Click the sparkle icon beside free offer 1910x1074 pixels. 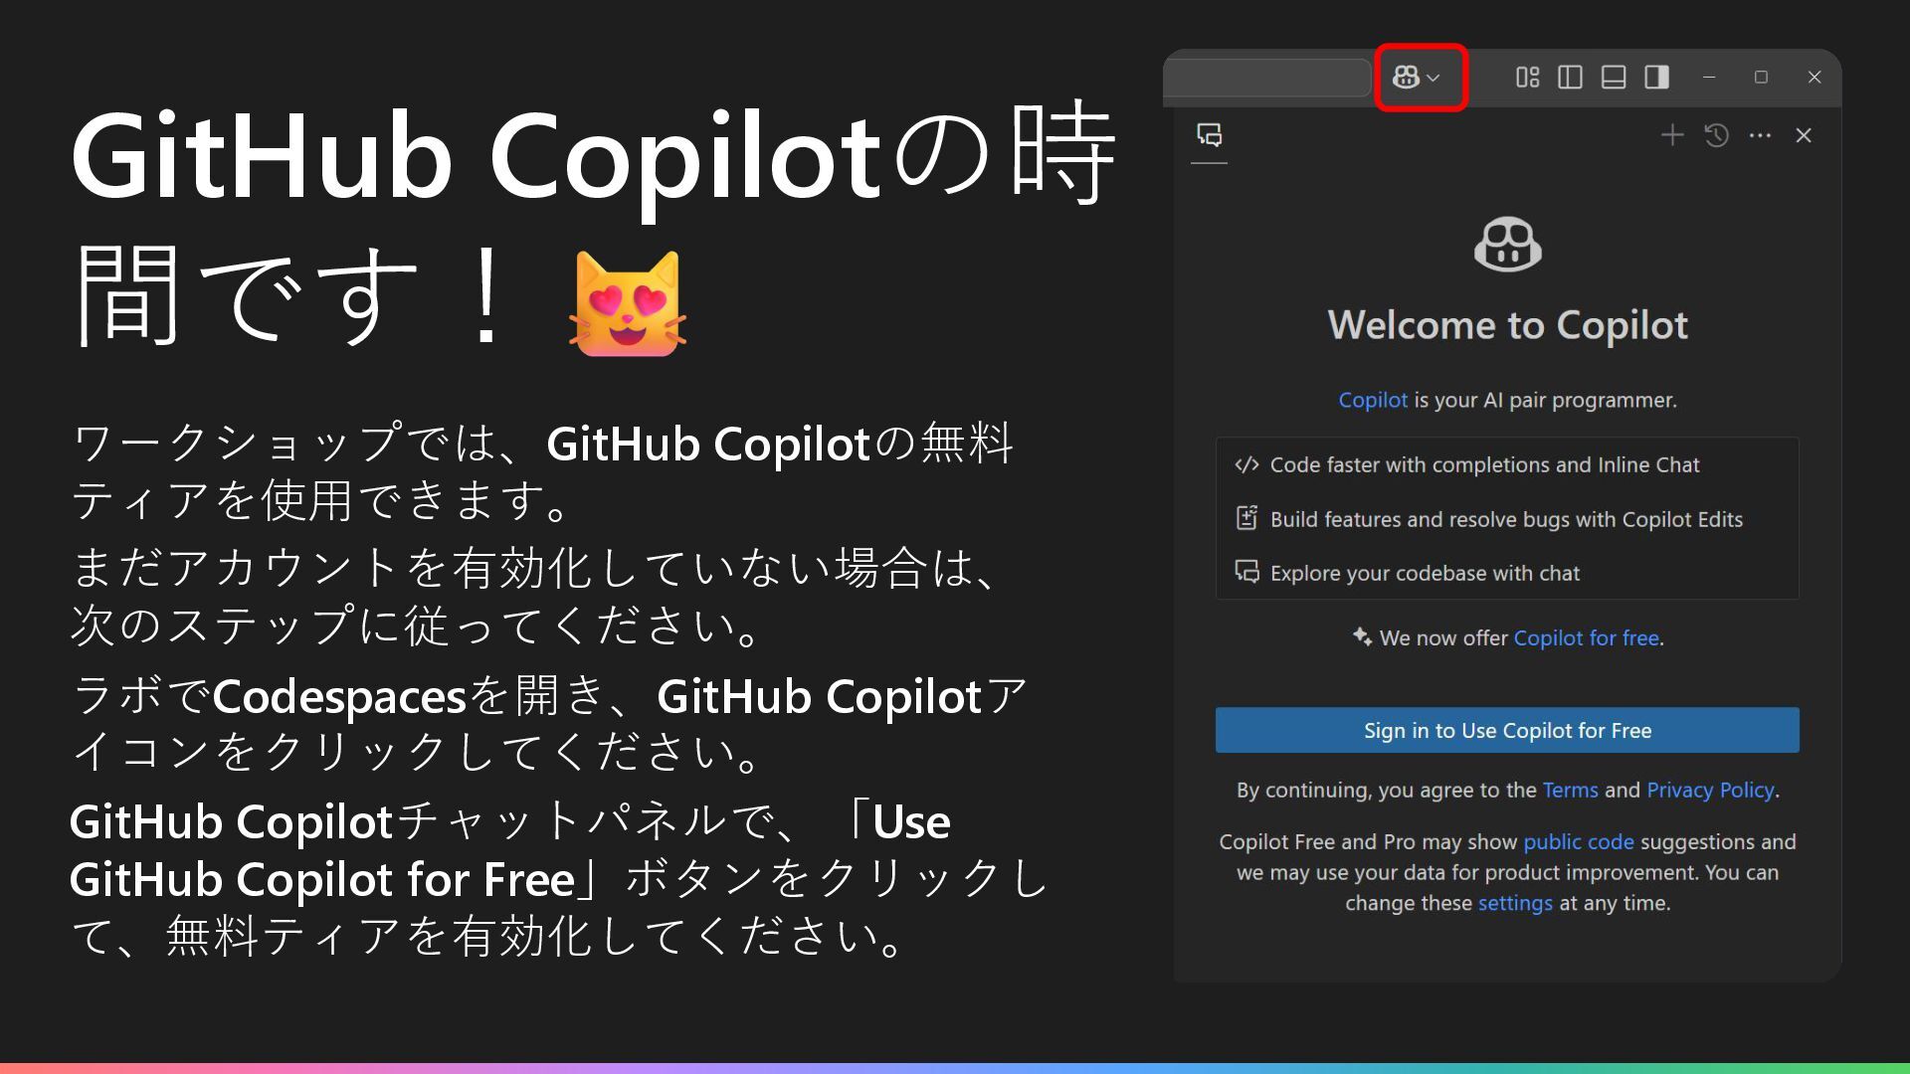pos(1362,636)
